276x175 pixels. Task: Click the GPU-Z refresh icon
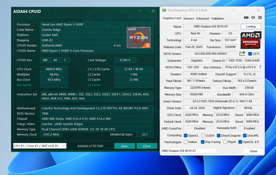(x=253, y=18)
